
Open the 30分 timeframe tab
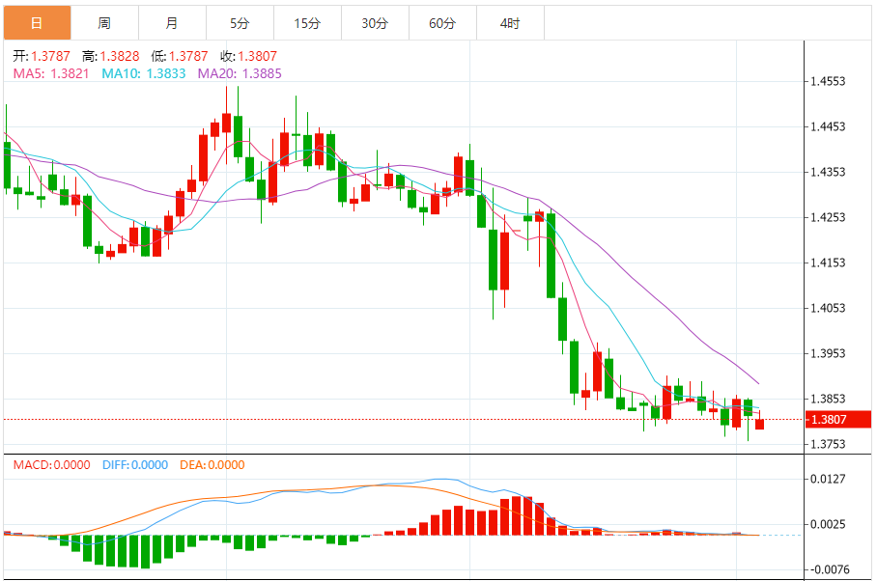(x=376, y=23)
